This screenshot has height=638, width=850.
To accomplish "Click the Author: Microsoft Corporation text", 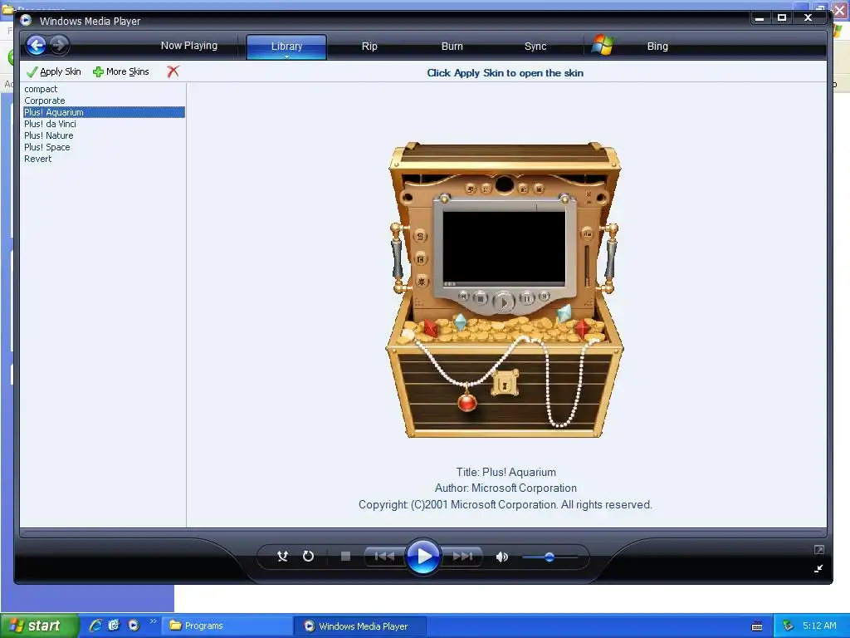I will tap(506, 488).
